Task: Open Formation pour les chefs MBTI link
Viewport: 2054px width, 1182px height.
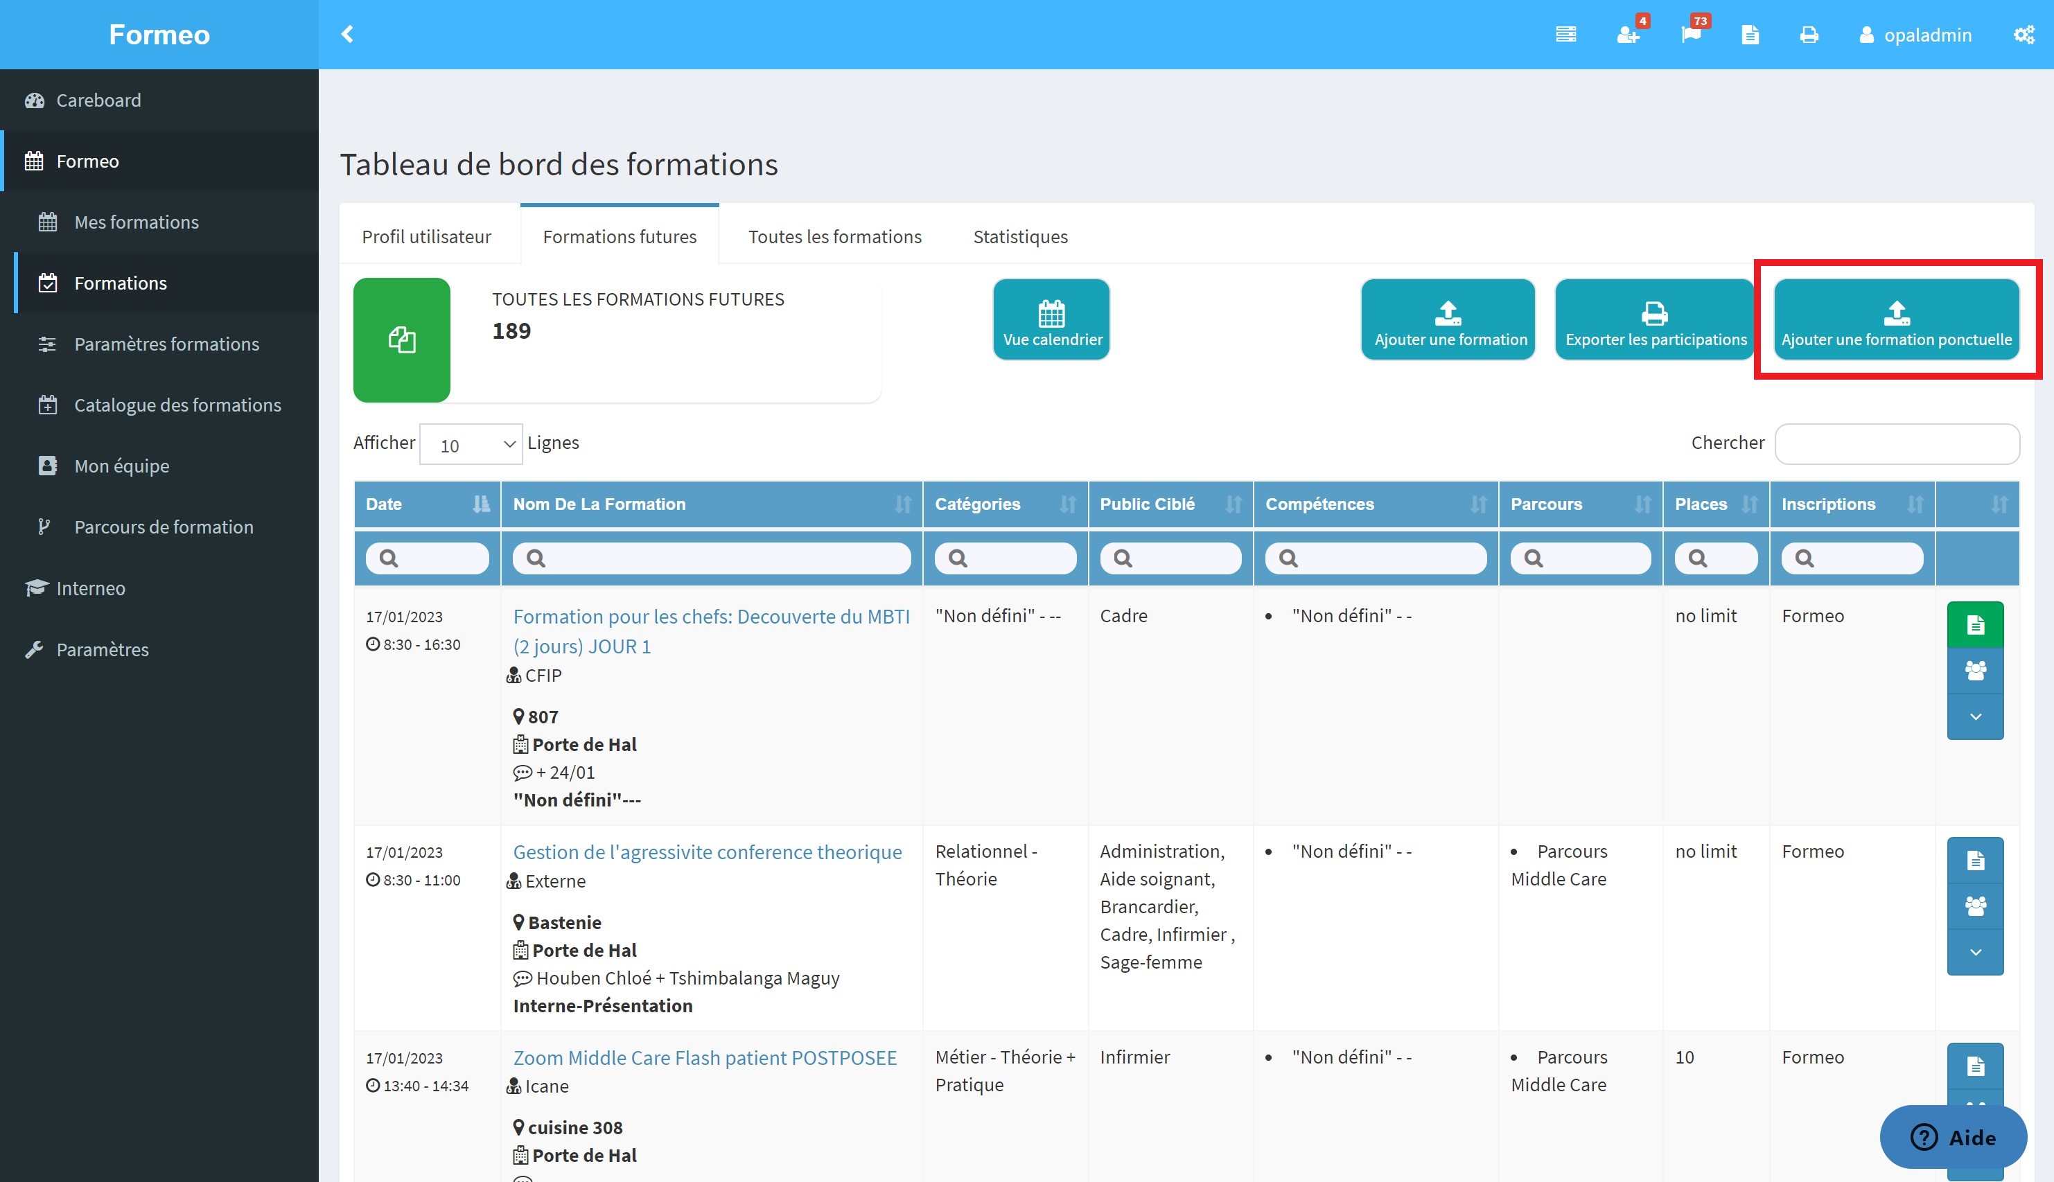Action: click(711, 630)
